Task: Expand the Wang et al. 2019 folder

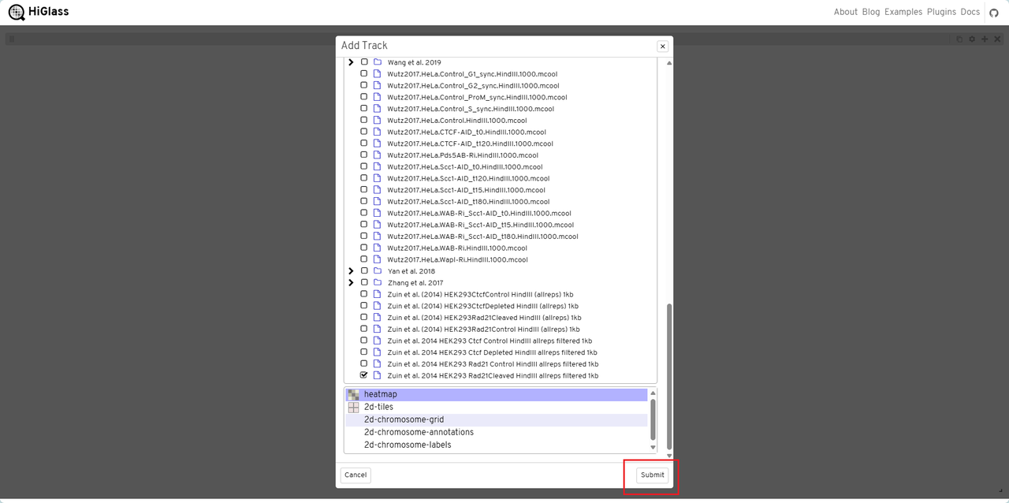Action: (351, 61)
